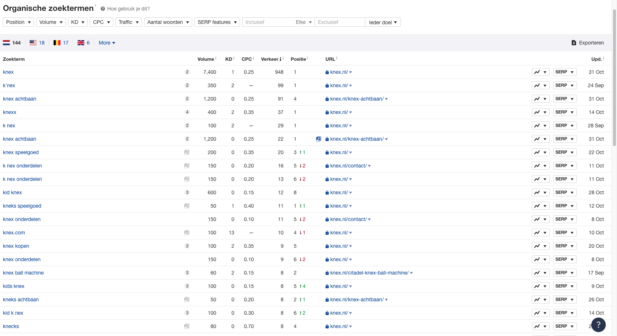This screenshot has height=336, width=617.
Task: Sort table by Verkeer column
Action: (272, 59)
